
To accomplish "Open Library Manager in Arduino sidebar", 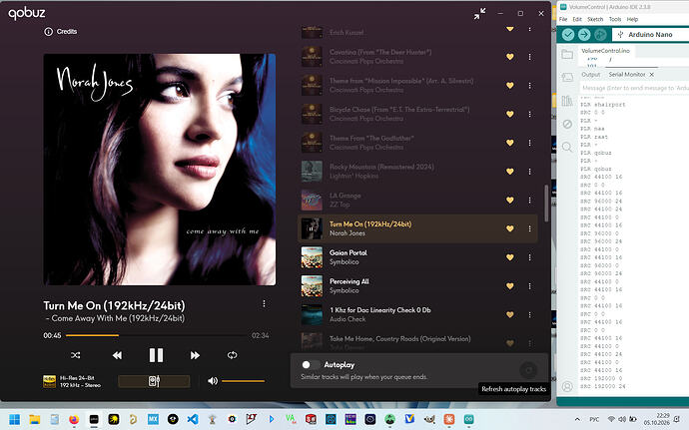I will 567,101.
